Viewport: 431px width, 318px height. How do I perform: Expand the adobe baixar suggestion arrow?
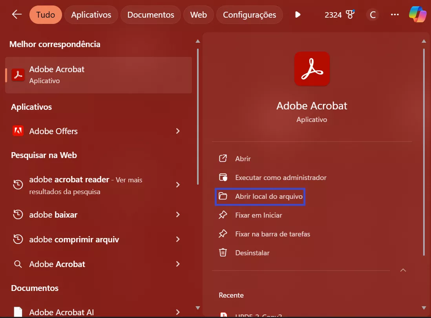pos(178,214)
